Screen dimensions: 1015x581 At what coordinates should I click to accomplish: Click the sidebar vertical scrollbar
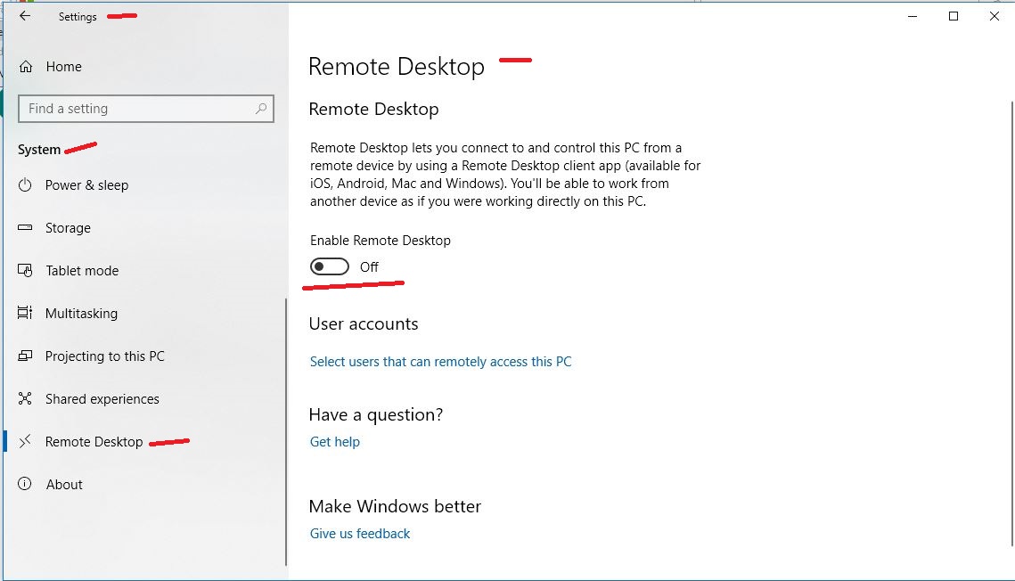pos(285,431)
